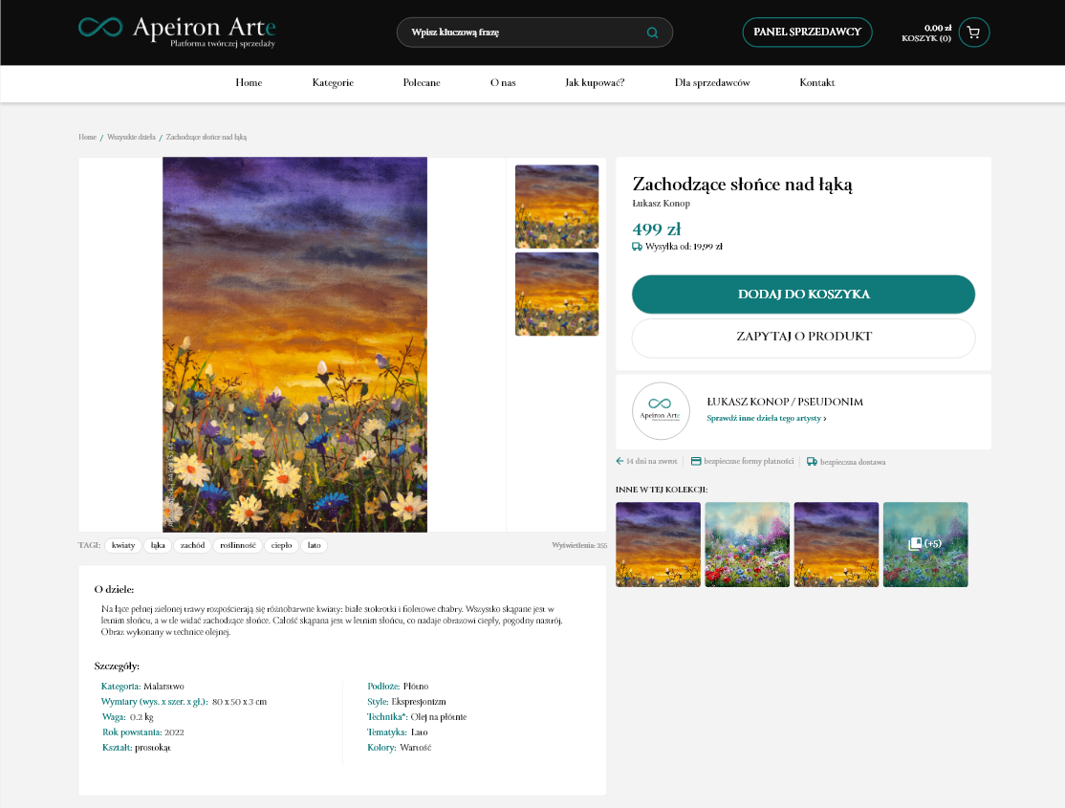Click the roślinność tag
This screenshot has height=808, width=1065.
(238, 546)
